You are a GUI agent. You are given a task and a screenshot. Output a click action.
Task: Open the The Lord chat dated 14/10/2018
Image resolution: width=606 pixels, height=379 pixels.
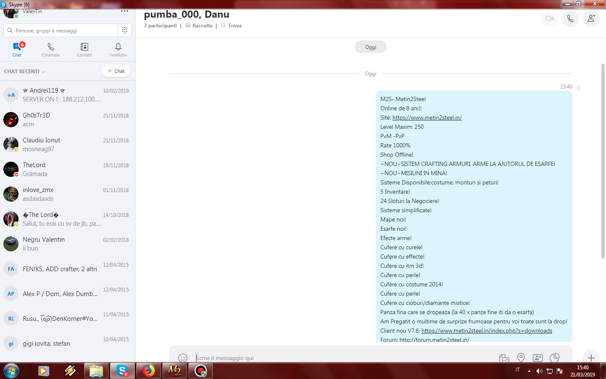point(67,219)
